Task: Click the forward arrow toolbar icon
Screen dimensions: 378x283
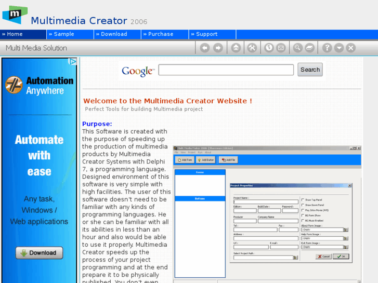Action: tap(218, 48)
